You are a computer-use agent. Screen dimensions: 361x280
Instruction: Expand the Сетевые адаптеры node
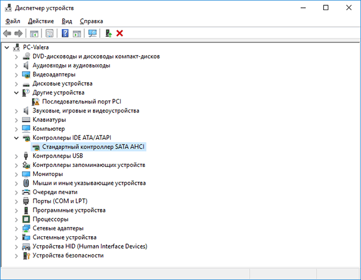17,228
